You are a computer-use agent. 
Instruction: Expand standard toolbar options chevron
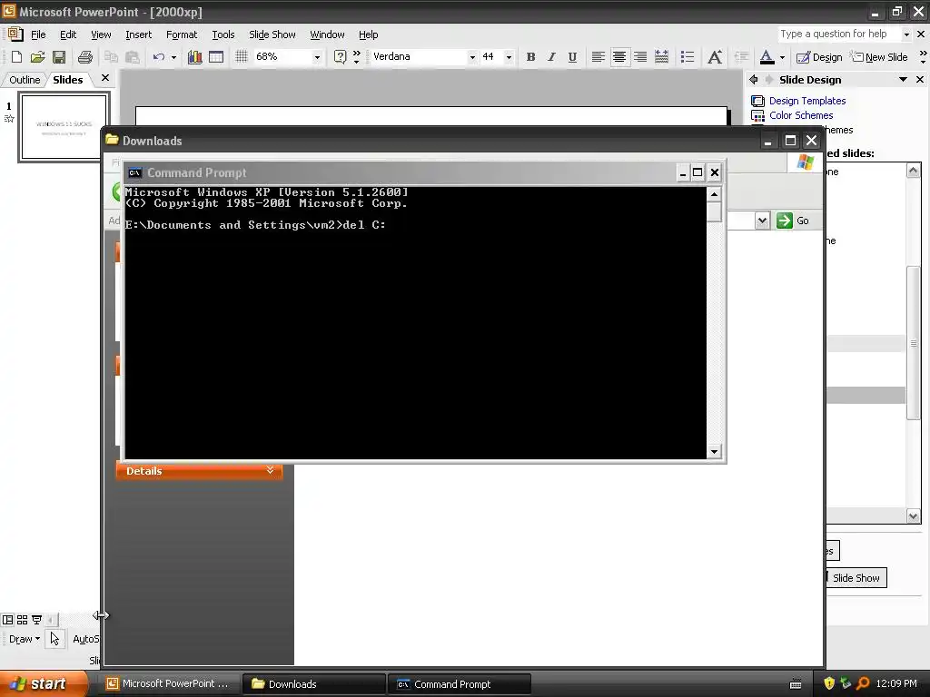point(356,57)
